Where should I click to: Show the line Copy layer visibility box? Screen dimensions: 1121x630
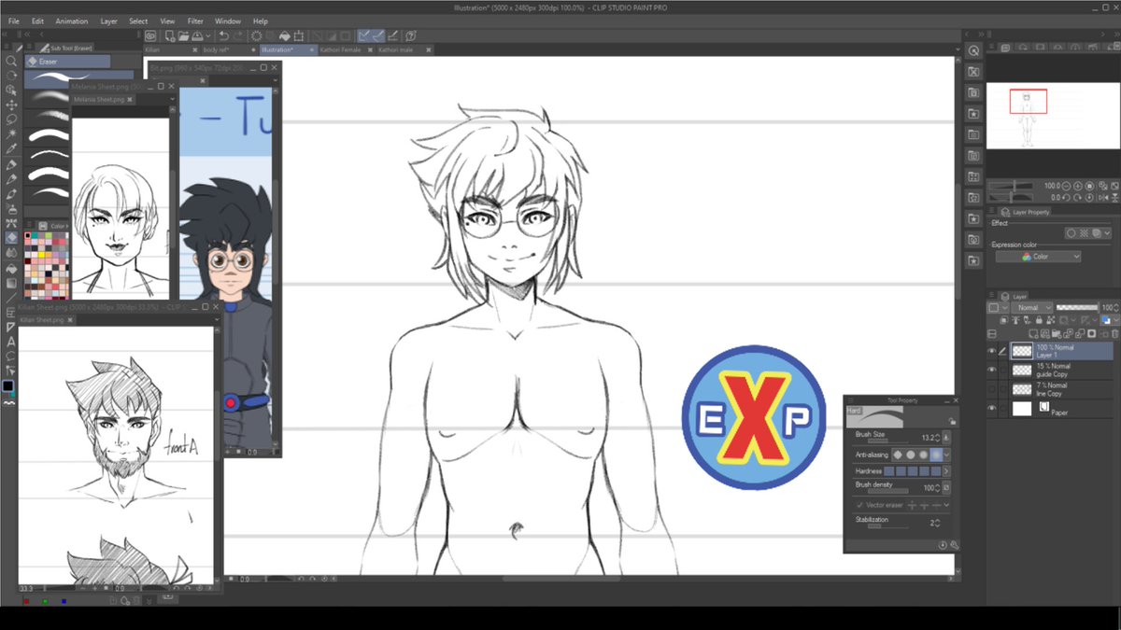tap(992, 388)
